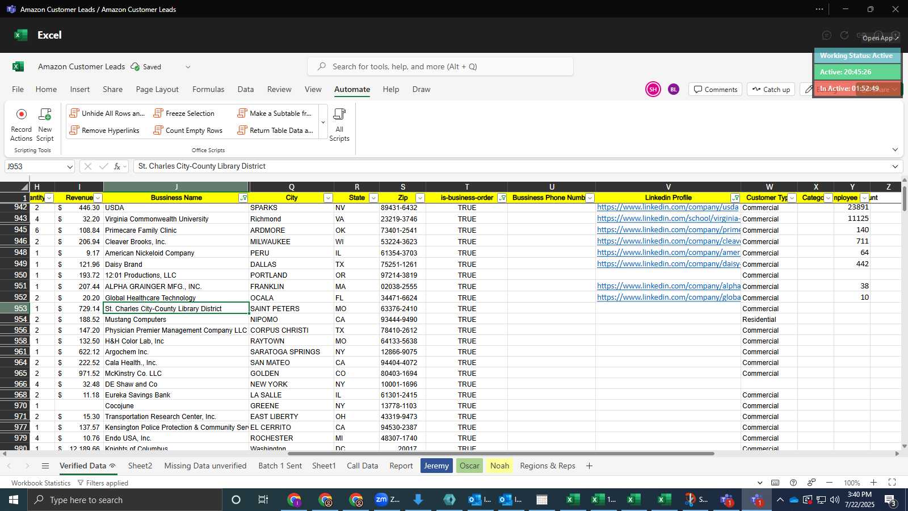The image size is (908, 511).
Task: Open file name dropdown next to Saved
Action: (x=188, y=67)
